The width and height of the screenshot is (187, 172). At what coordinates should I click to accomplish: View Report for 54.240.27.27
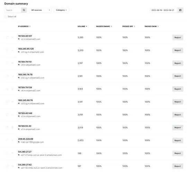(x=178, y=153)
